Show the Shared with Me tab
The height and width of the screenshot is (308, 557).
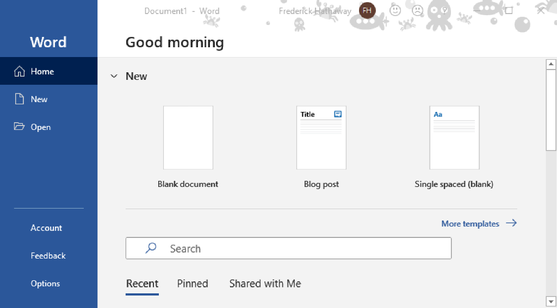pyautogui.click(x=265, y=284)
